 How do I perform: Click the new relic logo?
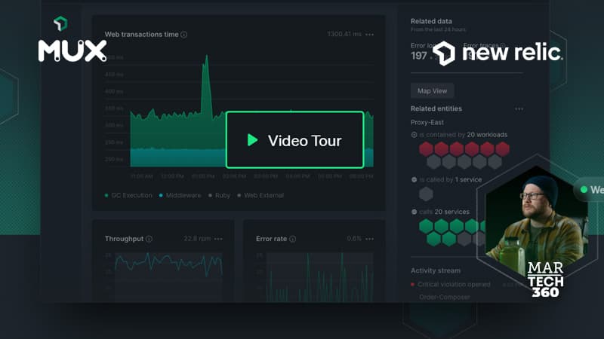498,53
